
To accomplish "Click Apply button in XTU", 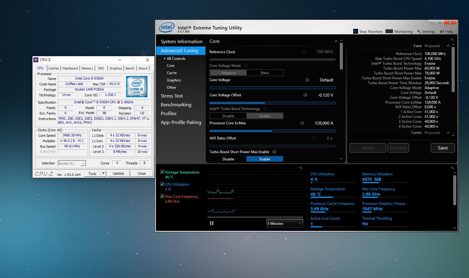I will (368, 148).
